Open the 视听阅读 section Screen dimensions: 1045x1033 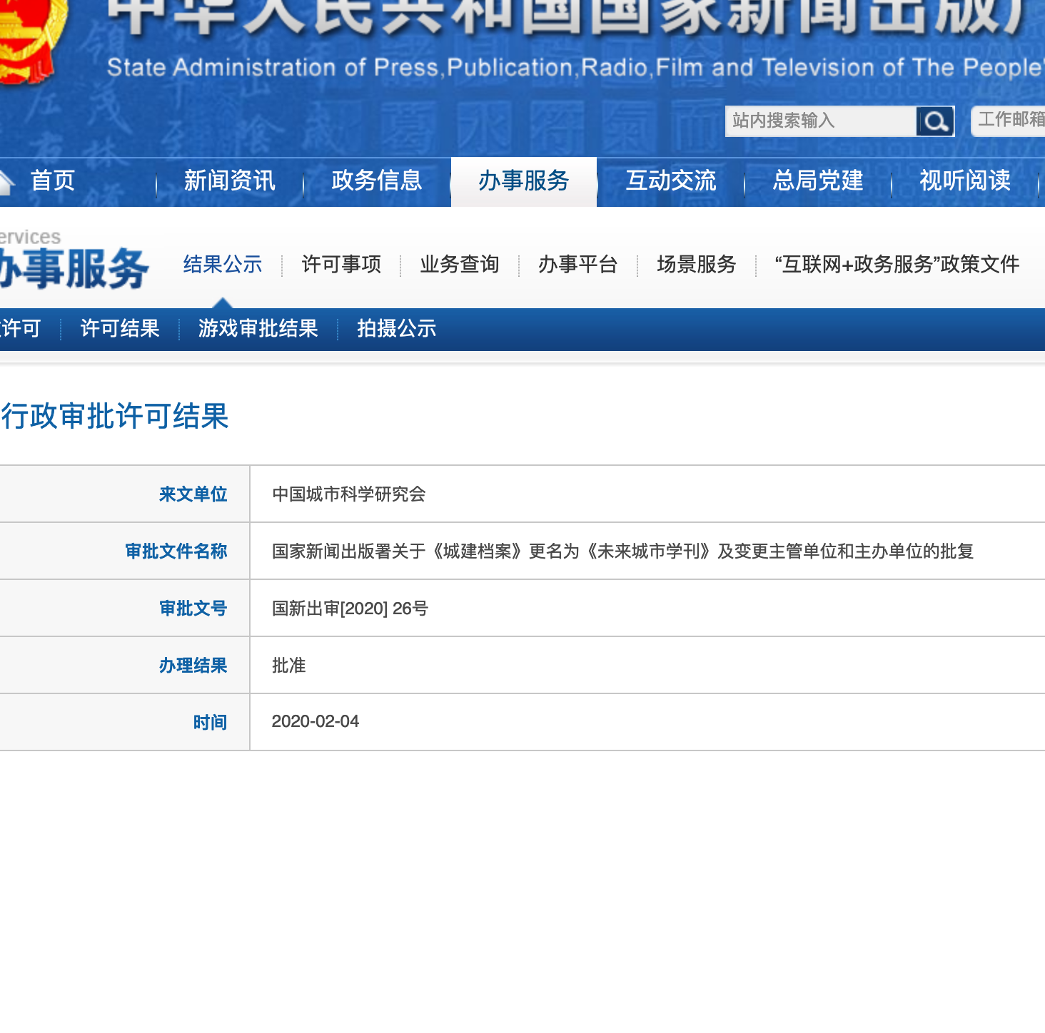tap(964, 181)
